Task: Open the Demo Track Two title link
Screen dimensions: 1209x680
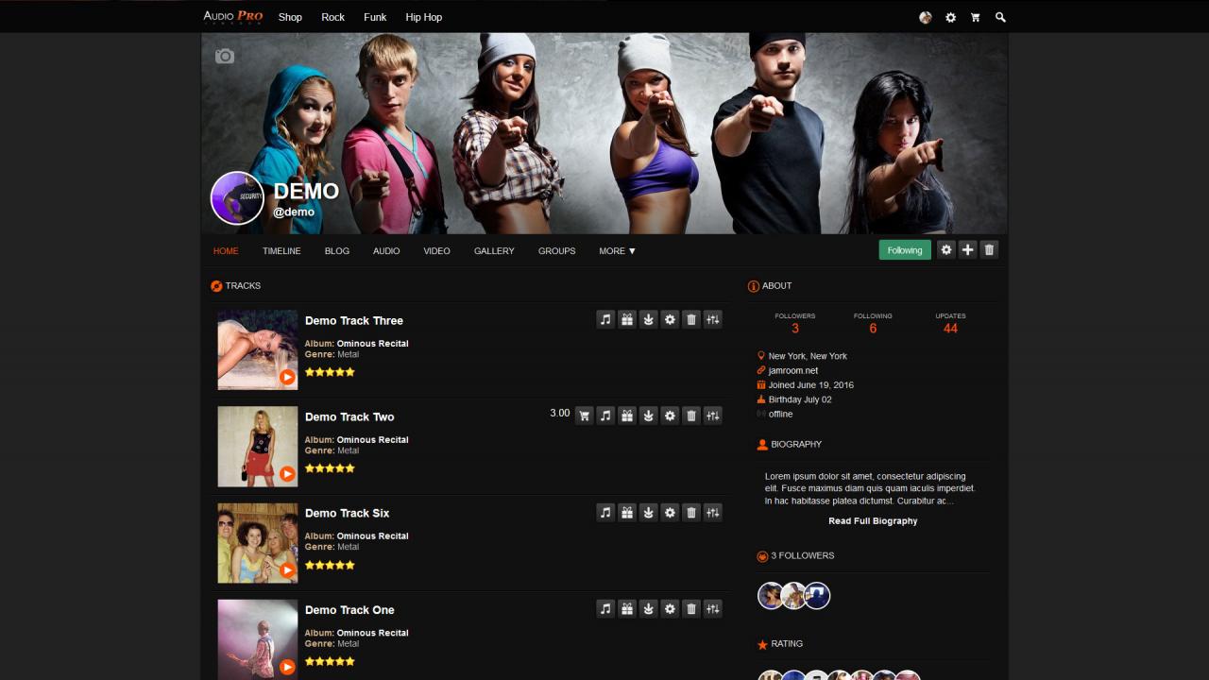Action: (x=349, y=417)
